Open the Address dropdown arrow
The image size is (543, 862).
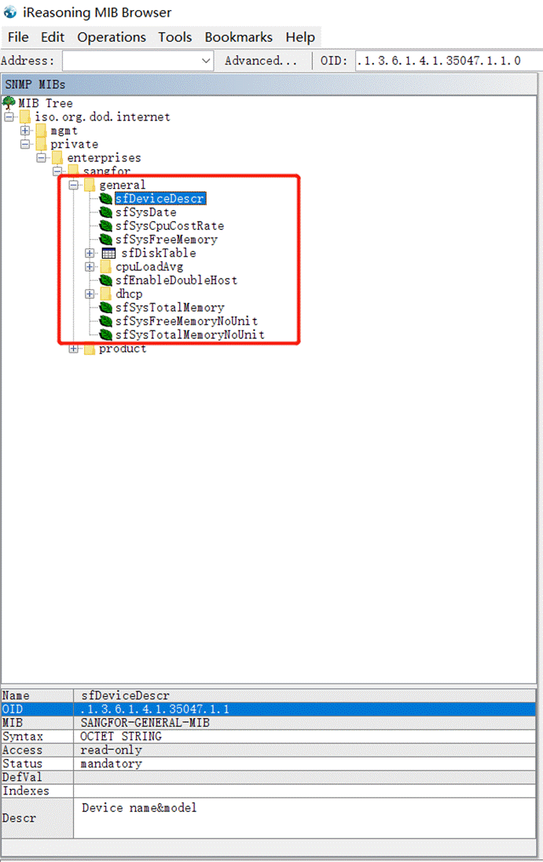pos(206,61)
